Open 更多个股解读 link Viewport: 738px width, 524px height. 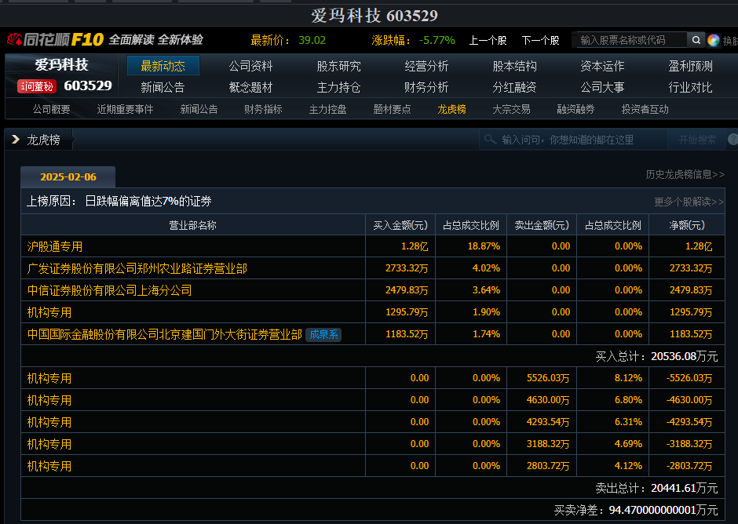coord(689,202)
